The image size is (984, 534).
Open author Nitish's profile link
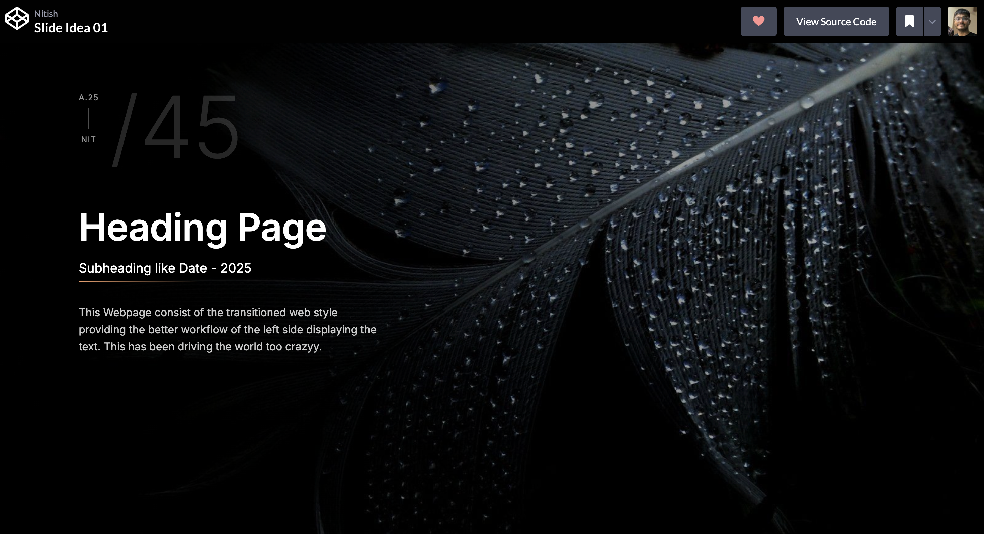point(46,14)
